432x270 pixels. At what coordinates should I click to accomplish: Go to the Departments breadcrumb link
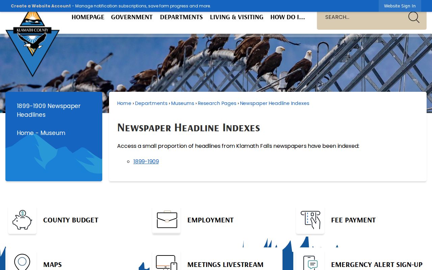(x=151, y=103)
